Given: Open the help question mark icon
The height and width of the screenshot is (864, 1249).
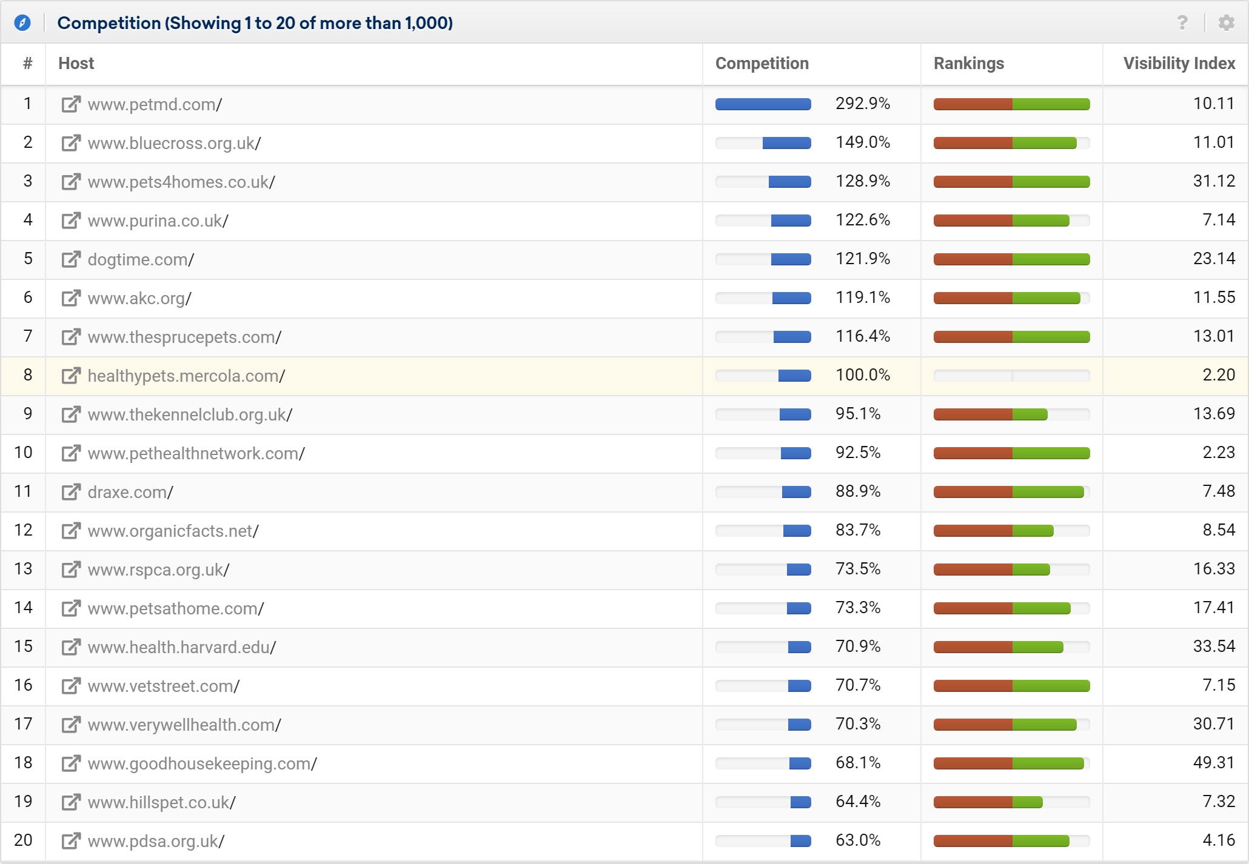Looking at the screenshot, I should 1182,23.
